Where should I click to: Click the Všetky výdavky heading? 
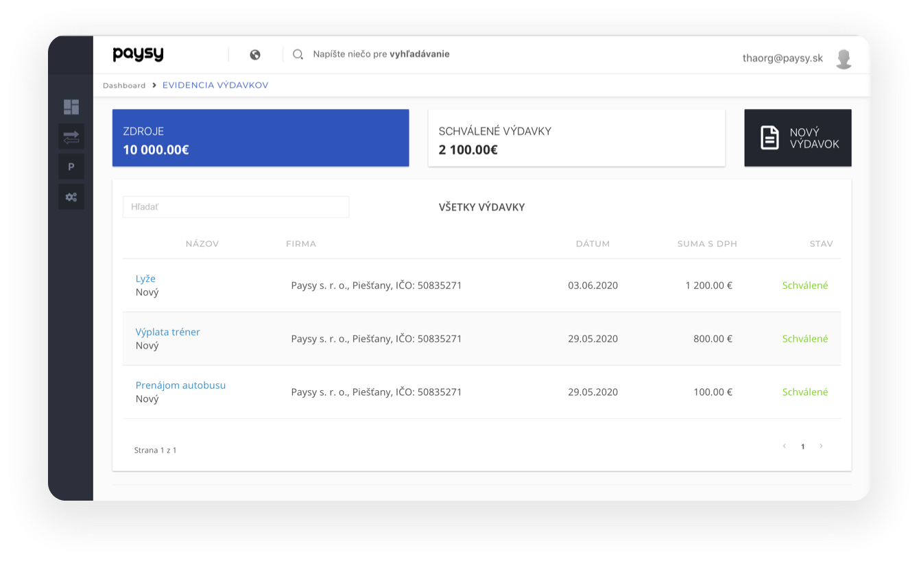tap(482, 207)
